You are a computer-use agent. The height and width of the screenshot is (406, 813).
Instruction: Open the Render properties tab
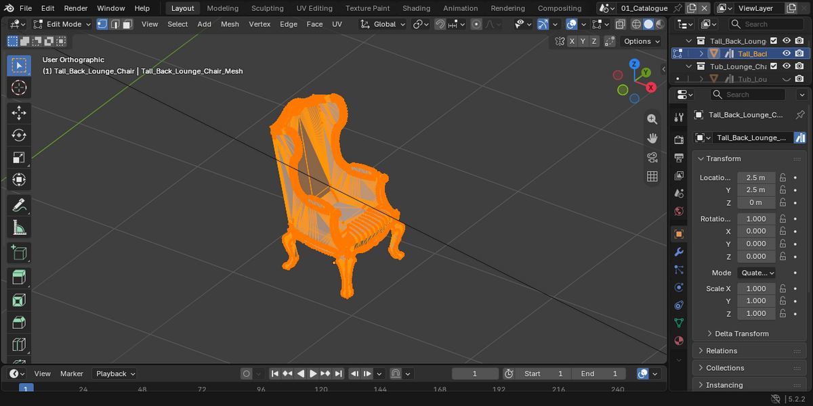(679, 139)
